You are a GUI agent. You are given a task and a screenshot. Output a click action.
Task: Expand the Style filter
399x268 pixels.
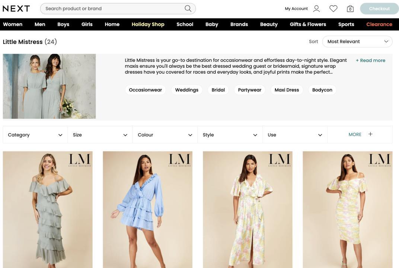click(x=230, y=135)
